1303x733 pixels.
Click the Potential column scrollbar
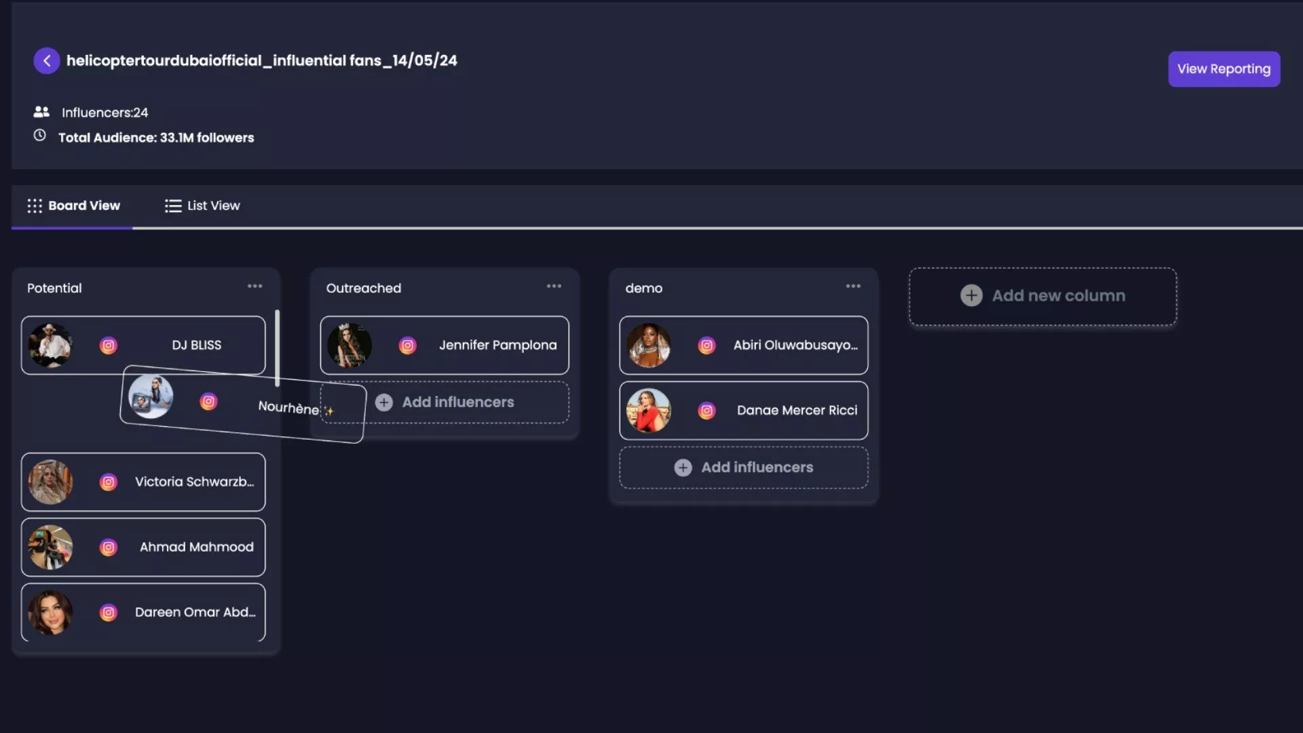coord(277,347)
